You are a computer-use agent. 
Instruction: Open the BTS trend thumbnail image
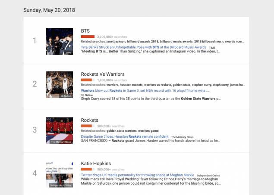coord(60,41)
